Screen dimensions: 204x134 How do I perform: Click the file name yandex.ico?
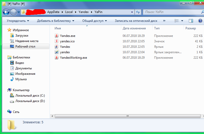(x=67, y=41)
